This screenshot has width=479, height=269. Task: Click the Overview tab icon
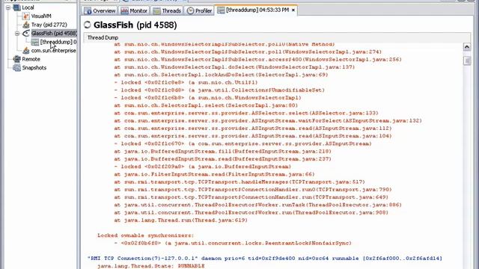click(x=88, y=11)
